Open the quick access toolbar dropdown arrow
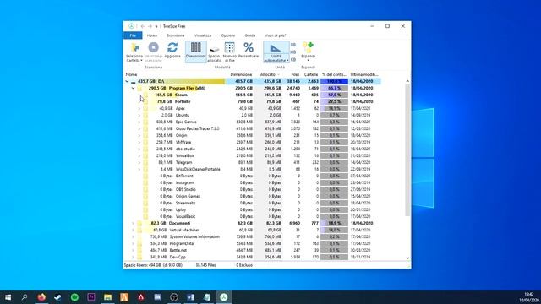This screenshot has height=304, width=541. 156,26
